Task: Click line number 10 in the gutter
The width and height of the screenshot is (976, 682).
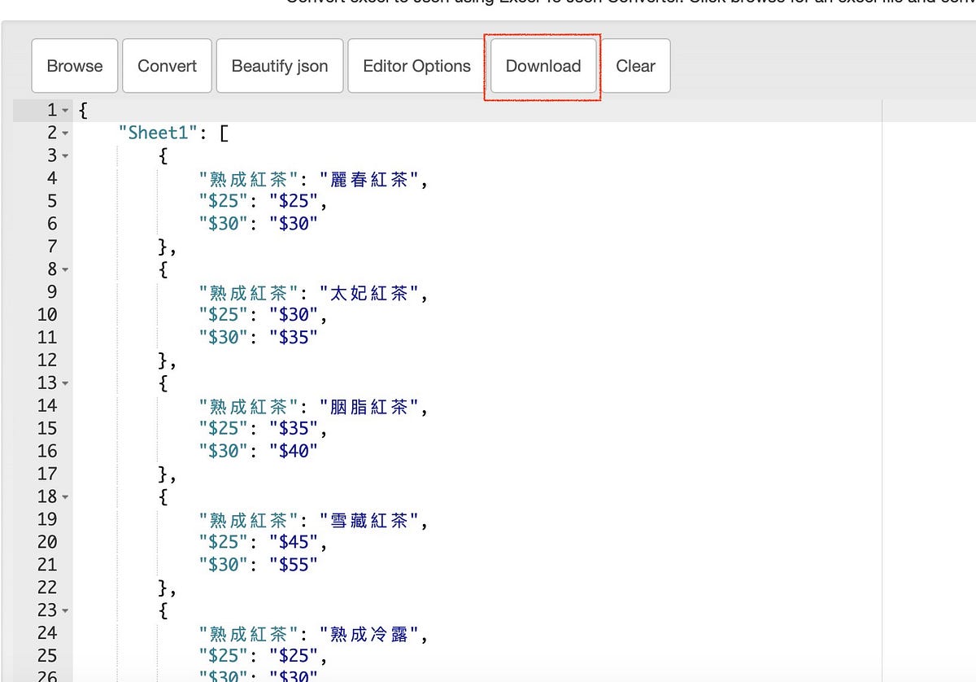Action: [47, 314]
